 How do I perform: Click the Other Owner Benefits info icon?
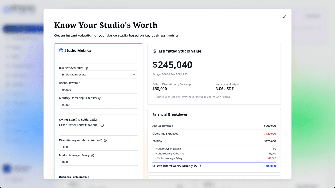[102, 125]
